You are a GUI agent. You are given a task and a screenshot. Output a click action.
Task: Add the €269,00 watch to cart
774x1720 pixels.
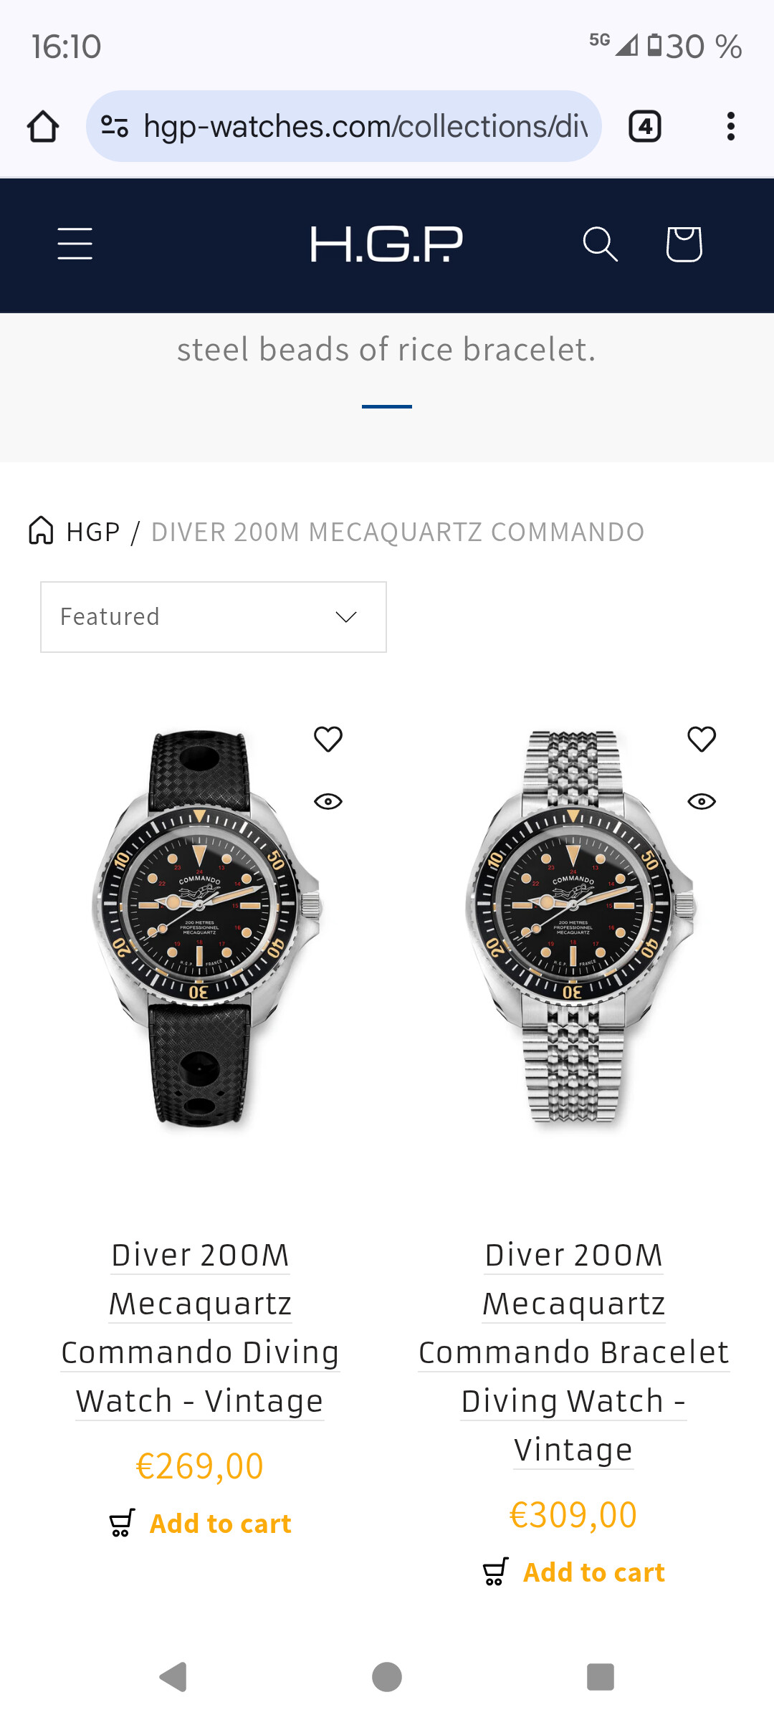click(201, 1524)
